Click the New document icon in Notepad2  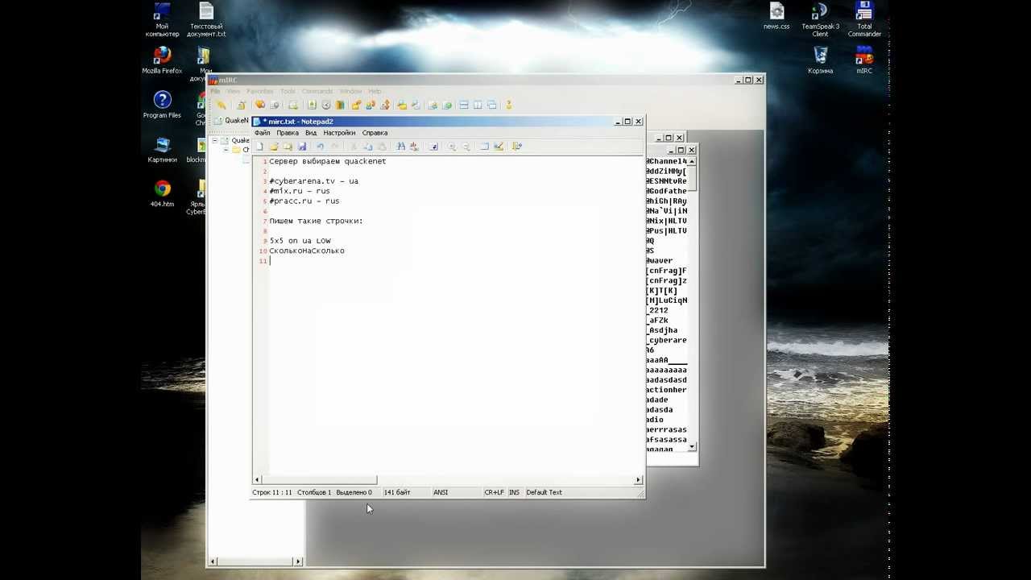click(x=259, y=147)
